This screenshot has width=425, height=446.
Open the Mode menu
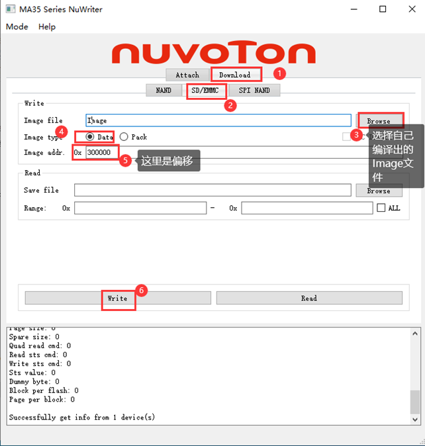17,26
